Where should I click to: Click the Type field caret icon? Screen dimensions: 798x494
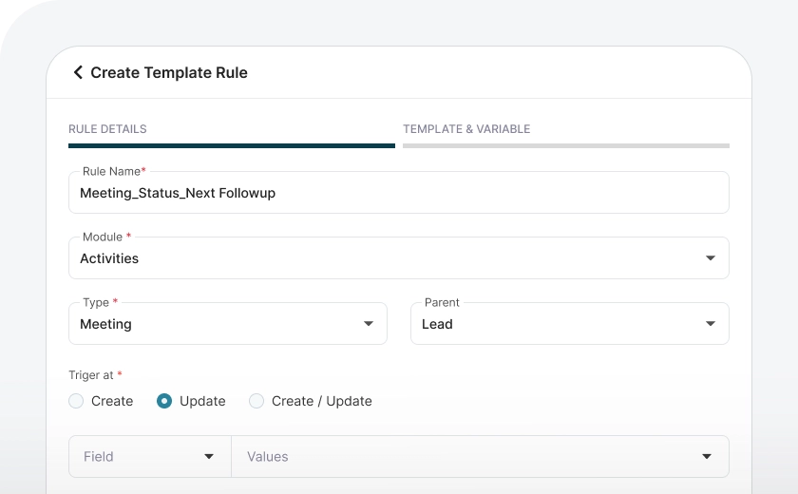click(369, 324)
